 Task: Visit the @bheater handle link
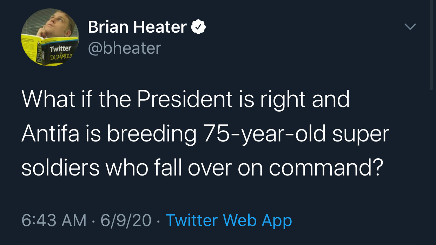(125, 48)
